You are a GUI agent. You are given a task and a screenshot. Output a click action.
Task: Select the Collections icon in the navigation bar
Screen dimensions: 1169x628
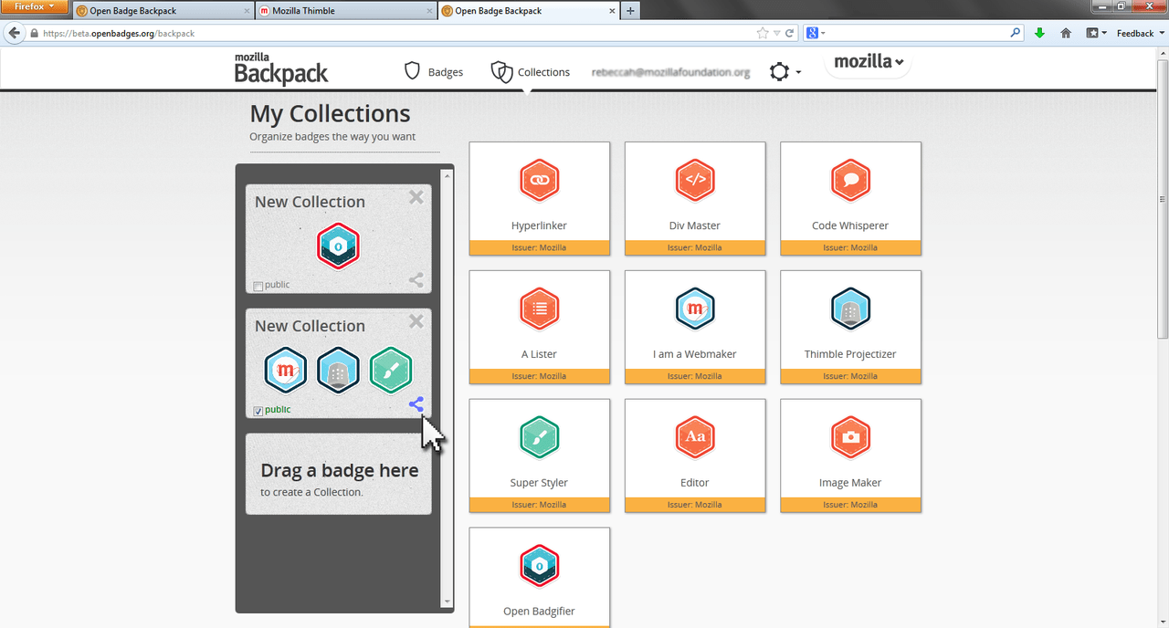click(x=501, y=71)
